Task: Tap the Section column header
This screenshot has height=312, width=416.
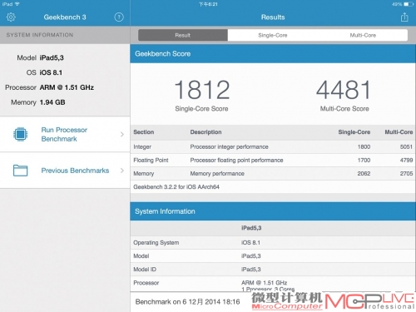Action: click(x=144, y=132)
